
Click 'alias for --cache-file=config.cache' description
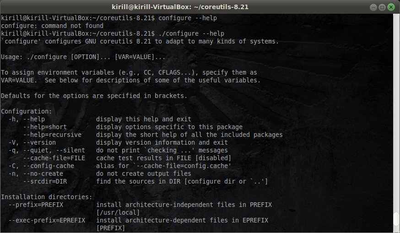coord(164,166)
